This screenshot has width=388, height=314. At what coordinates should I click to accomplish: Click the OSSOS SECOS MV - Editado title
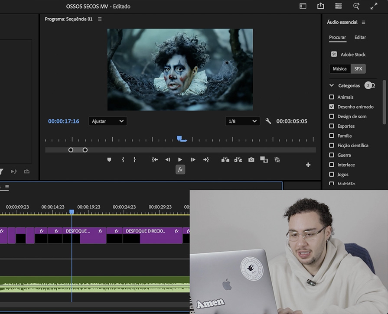pyautogui.click(x=98, y=6)
